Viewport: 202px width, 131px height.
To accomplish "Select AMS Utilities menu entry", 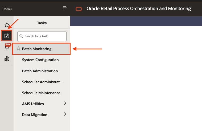I will (x=33, y=104).
